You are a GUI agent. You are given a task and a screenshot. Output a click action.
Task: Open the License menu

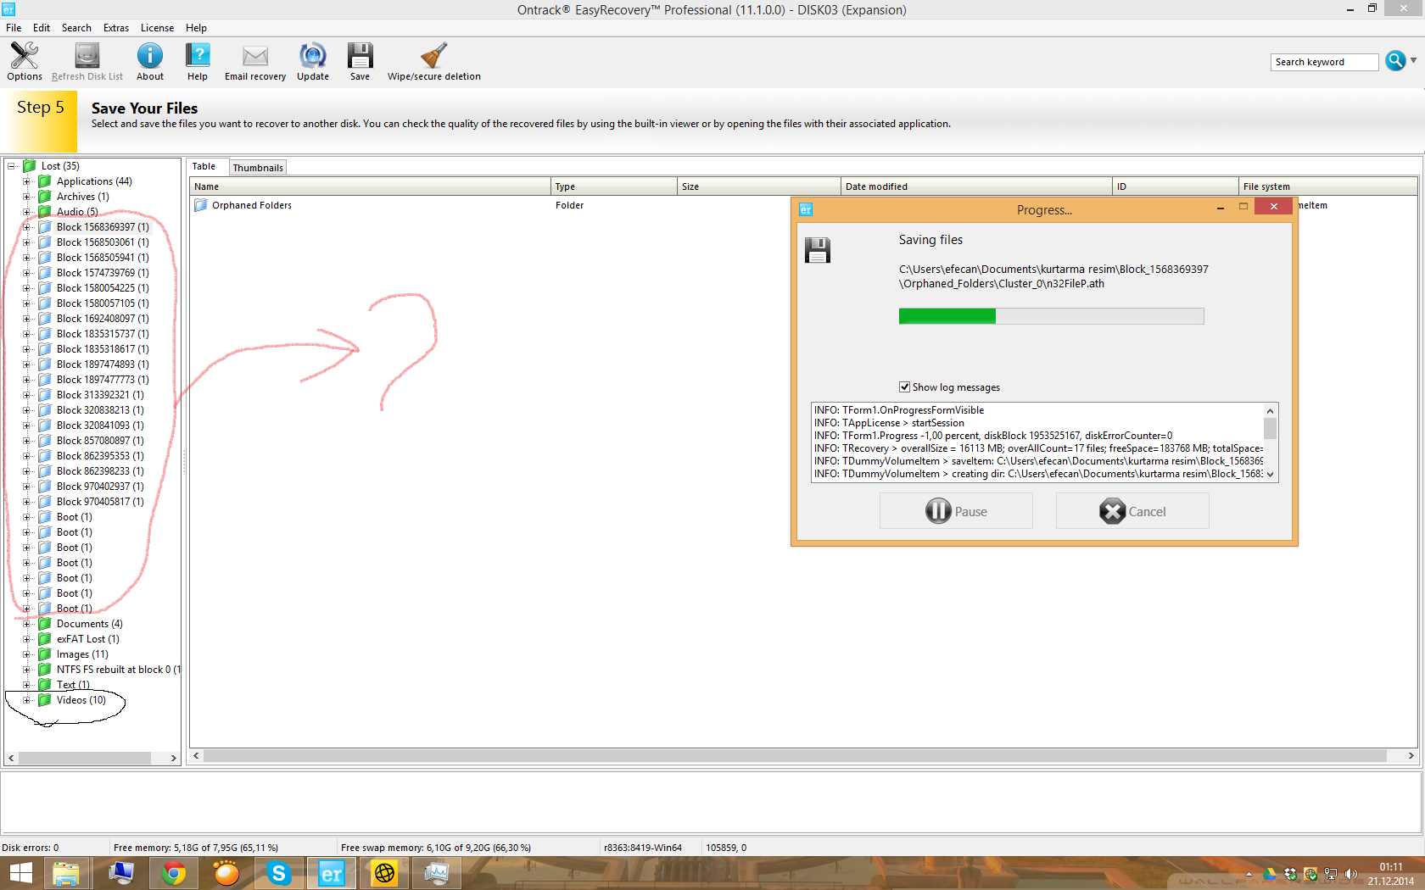(157, 28)
